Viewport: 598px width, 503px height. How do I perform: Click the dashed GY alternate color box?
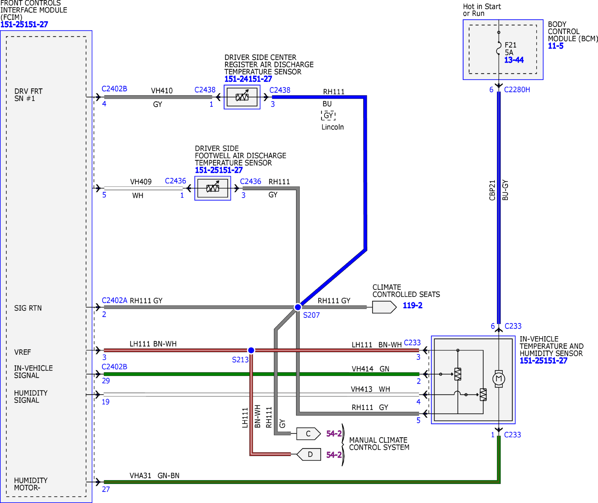point(328,115)
